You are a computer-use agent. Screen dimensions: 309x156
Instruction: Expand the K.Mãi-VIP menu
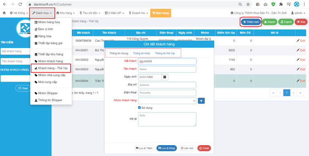tap(114, 13)
